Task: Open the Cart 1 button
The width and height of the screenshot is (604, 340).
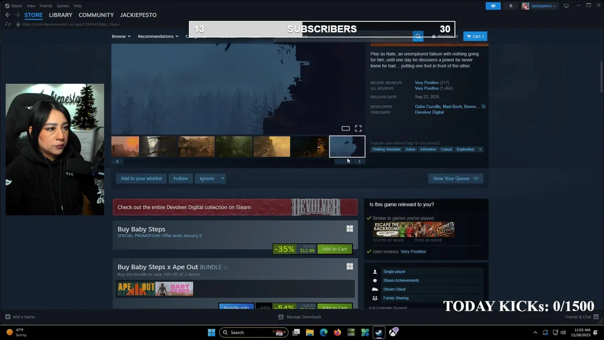Action: [475, 36]
